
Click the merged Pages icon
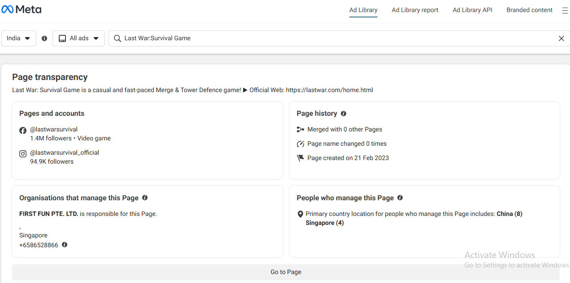tap(300, 130)
